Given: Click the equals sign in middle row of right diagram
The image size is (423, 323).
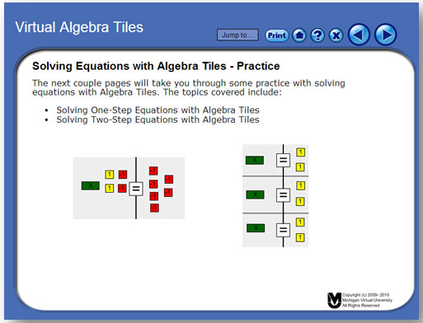Looking at the screenshot, I should tap(283, 195).
